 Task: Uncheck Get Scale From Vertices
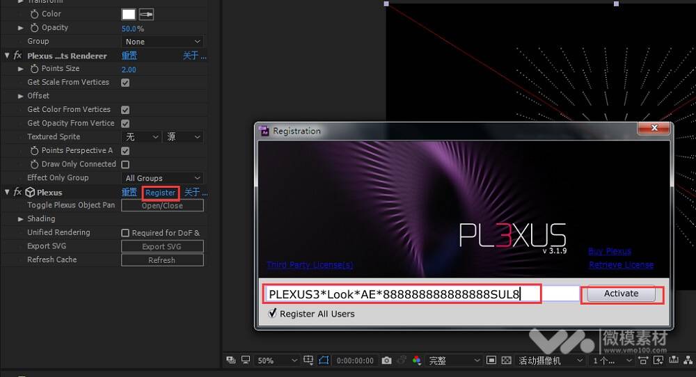pos(125,83)
